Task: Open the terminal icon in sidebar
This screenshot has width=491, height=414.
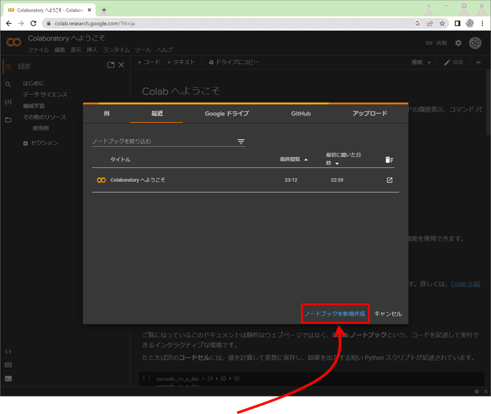Action: point(8,378)
